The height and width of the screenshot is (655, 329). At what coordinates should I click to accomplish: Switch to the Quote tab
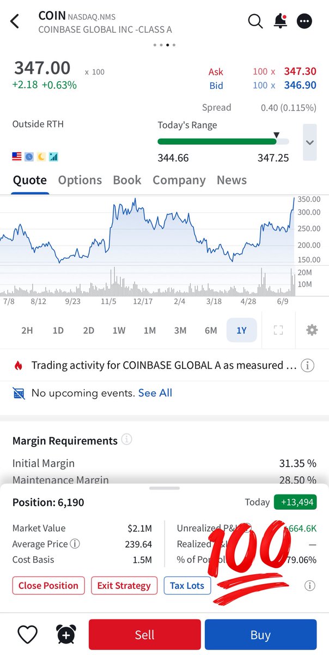(30, 180)
